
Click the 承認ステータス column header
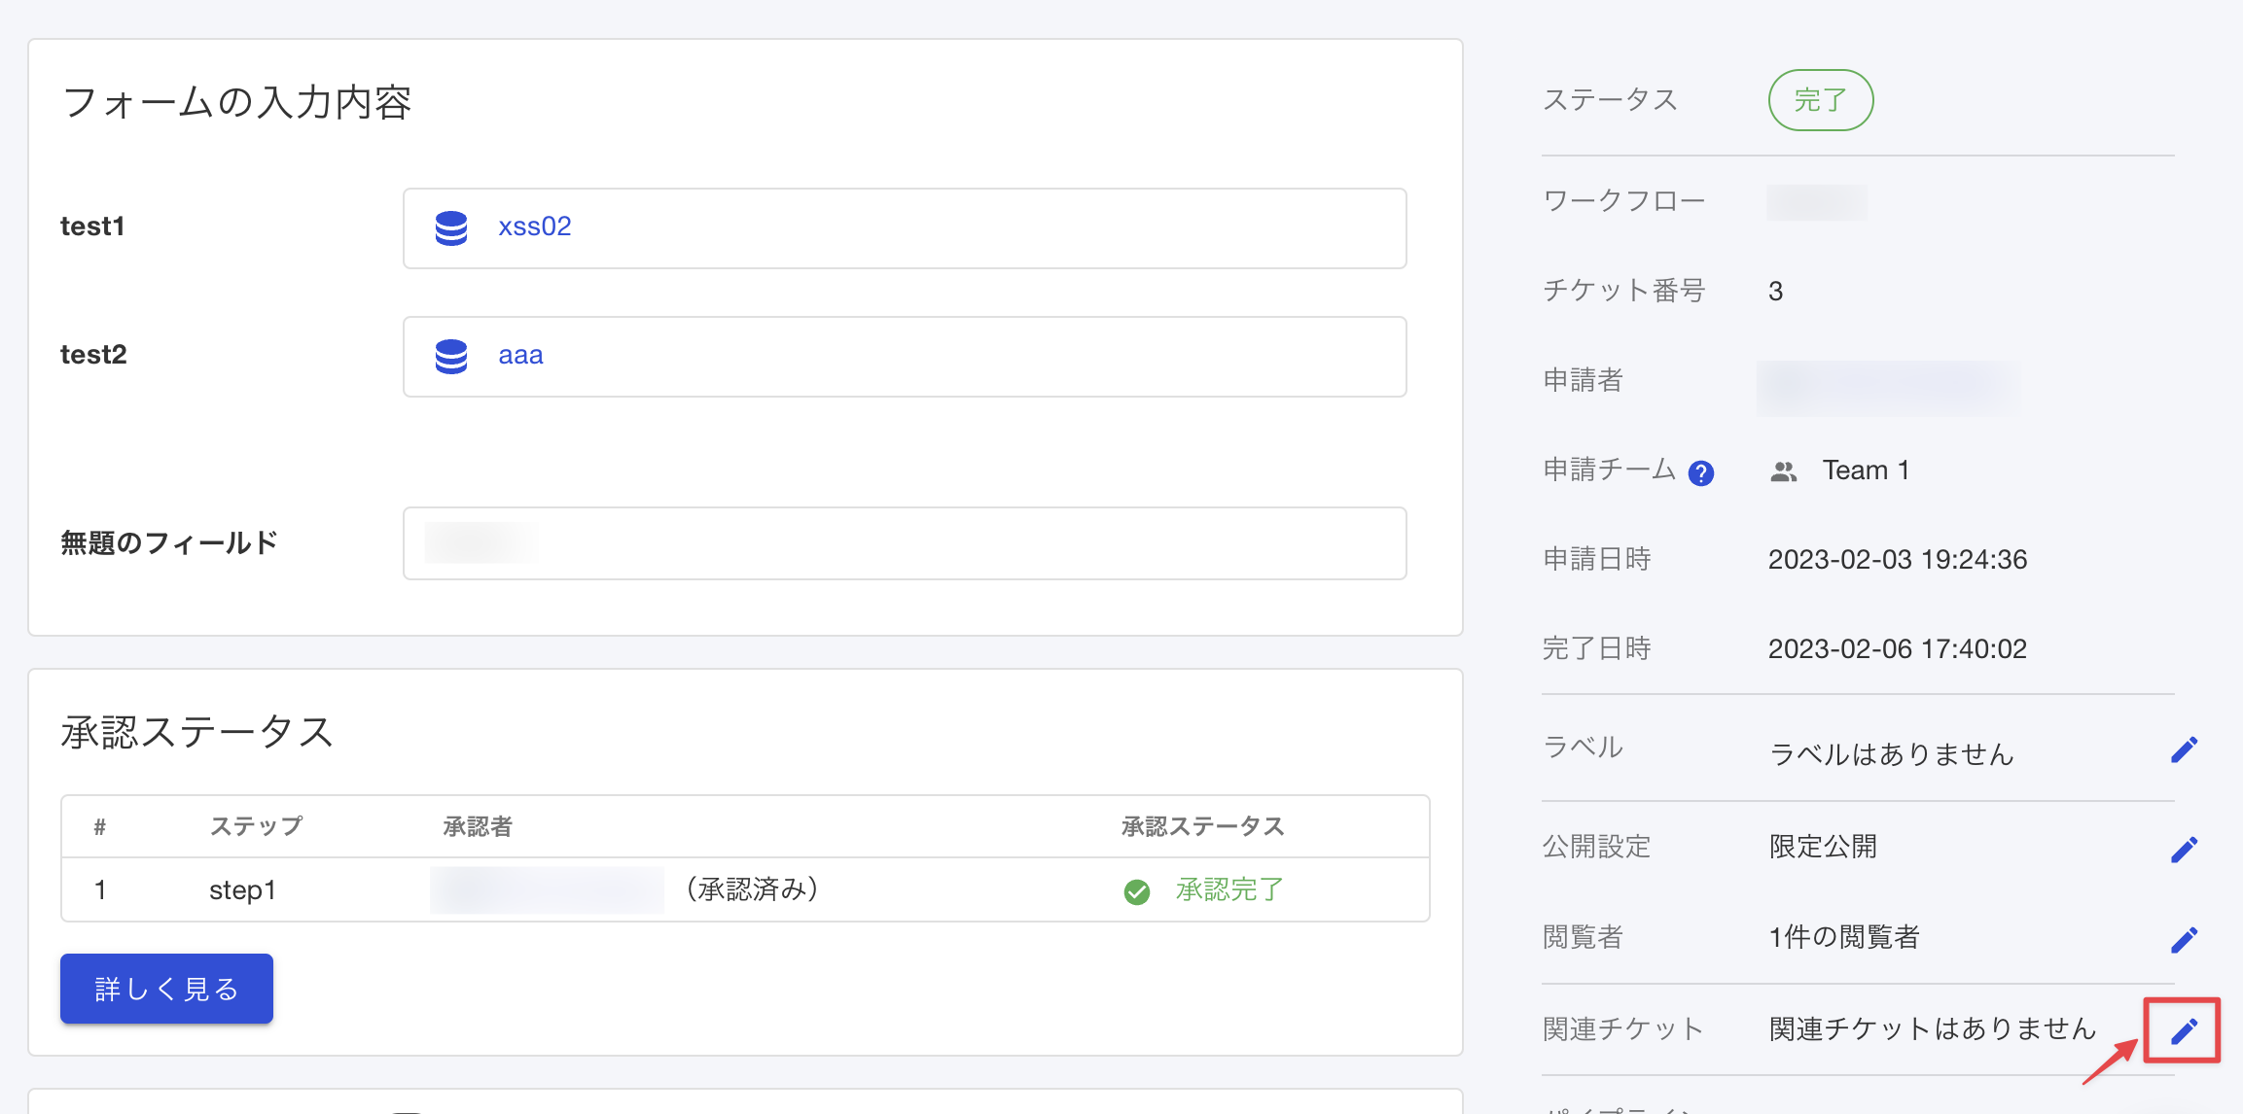(x=1202, y=827)
